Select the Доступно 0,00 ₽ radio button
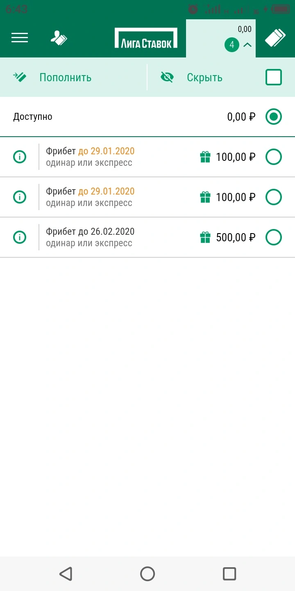Image resolution: width=295 pixels, height=591 pixels. click(274, 117)
